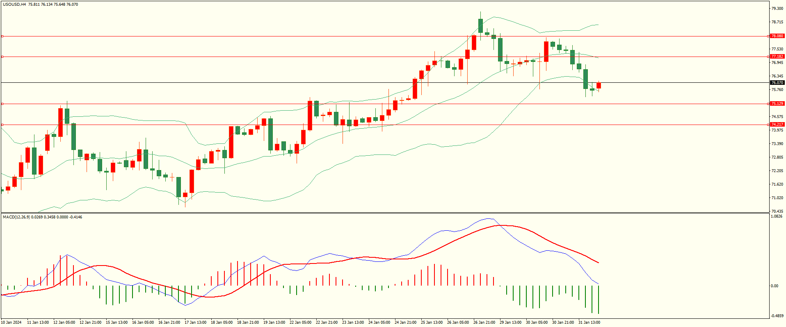The width and height of the screenshot is (786, 327).
Task: Click the 31 Jan 13:00 time axis label
Action: [x=589, y=322]
